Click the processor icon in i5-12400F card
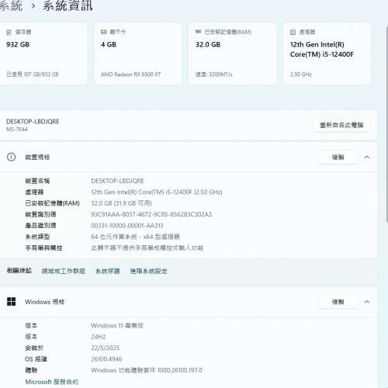This screenshot has height=388, width=388. click(x=293, y=32)
